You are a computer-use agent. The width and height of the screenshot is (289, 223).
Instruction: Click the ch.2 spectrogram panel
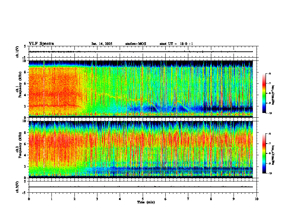tap(141, 149)
